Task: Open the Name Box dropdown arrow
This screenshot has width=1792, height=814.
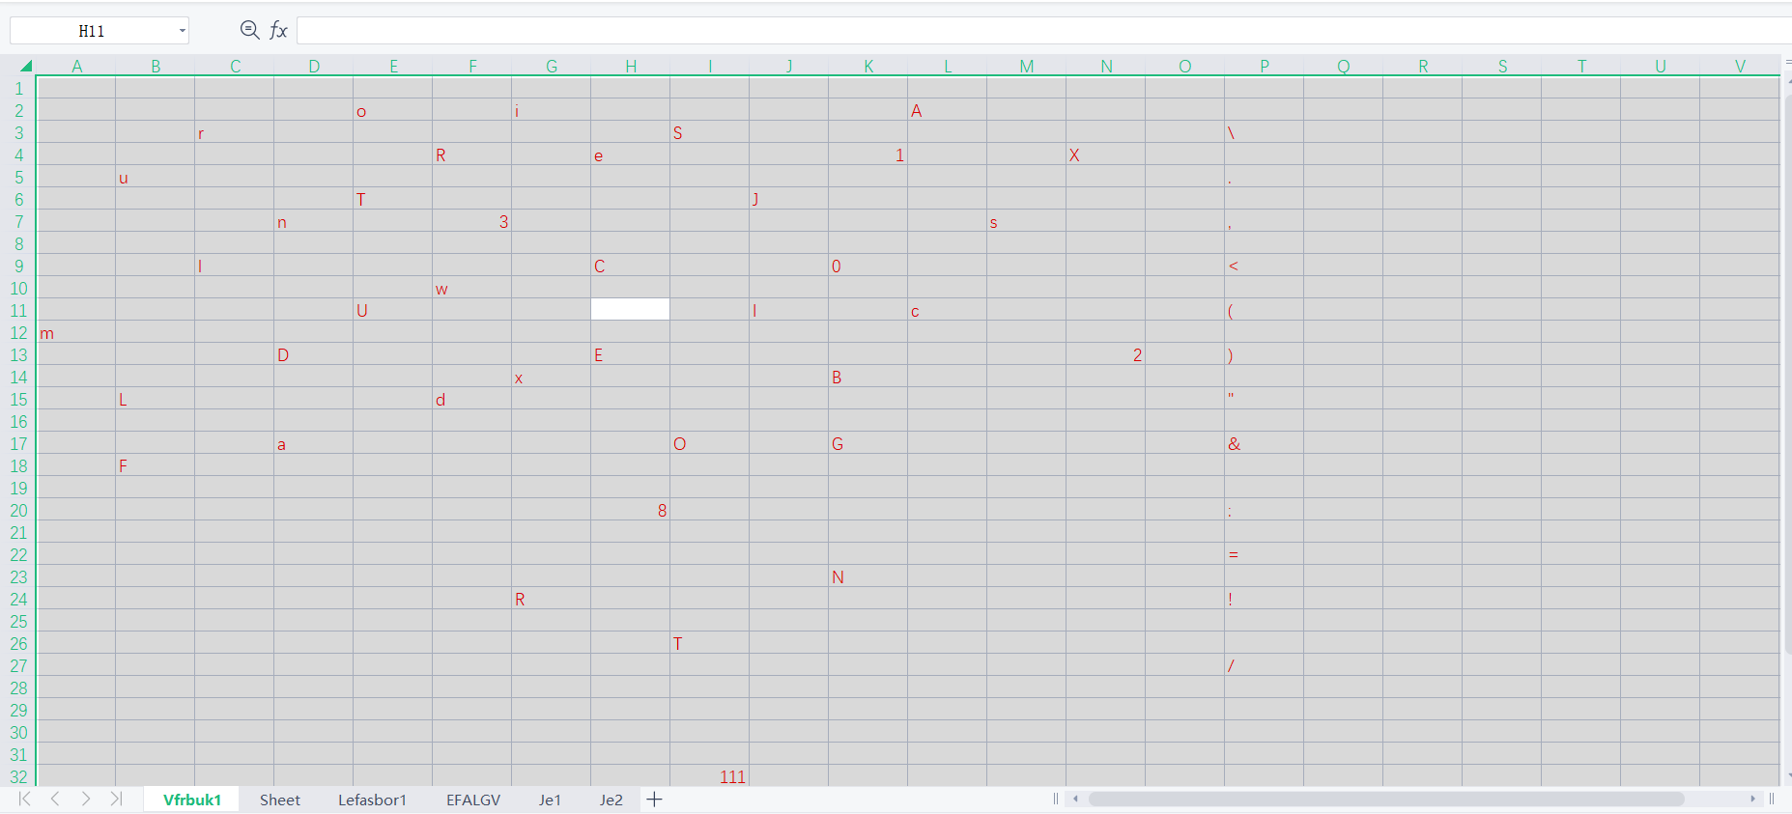Action: (x=182, y=31)
